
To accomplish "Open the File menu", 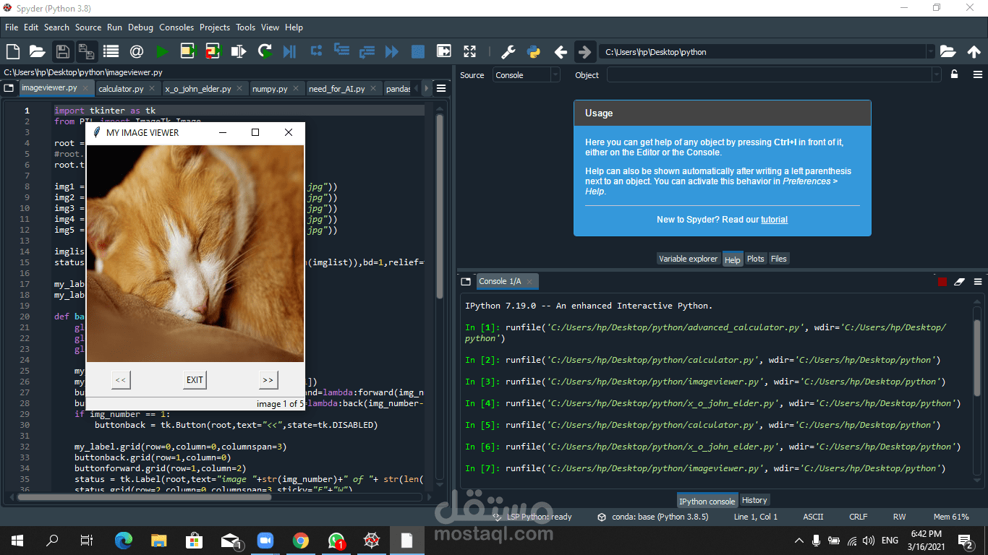I will coord(12,27).
